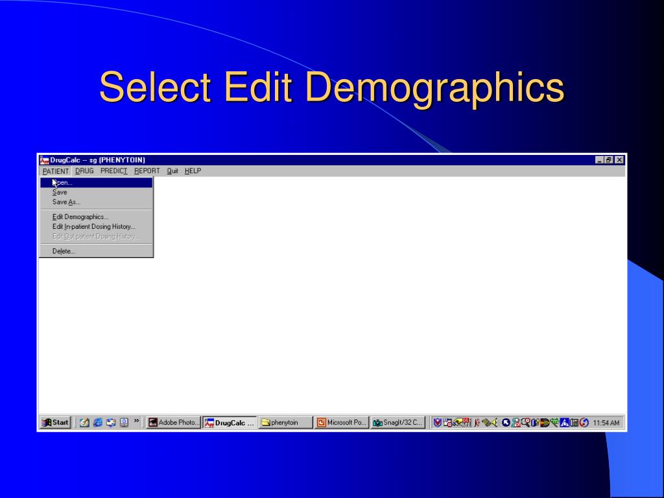Viewport: 664px width, 498px height.
Task: Close the DrugCalc window
Action: [619, 160]
